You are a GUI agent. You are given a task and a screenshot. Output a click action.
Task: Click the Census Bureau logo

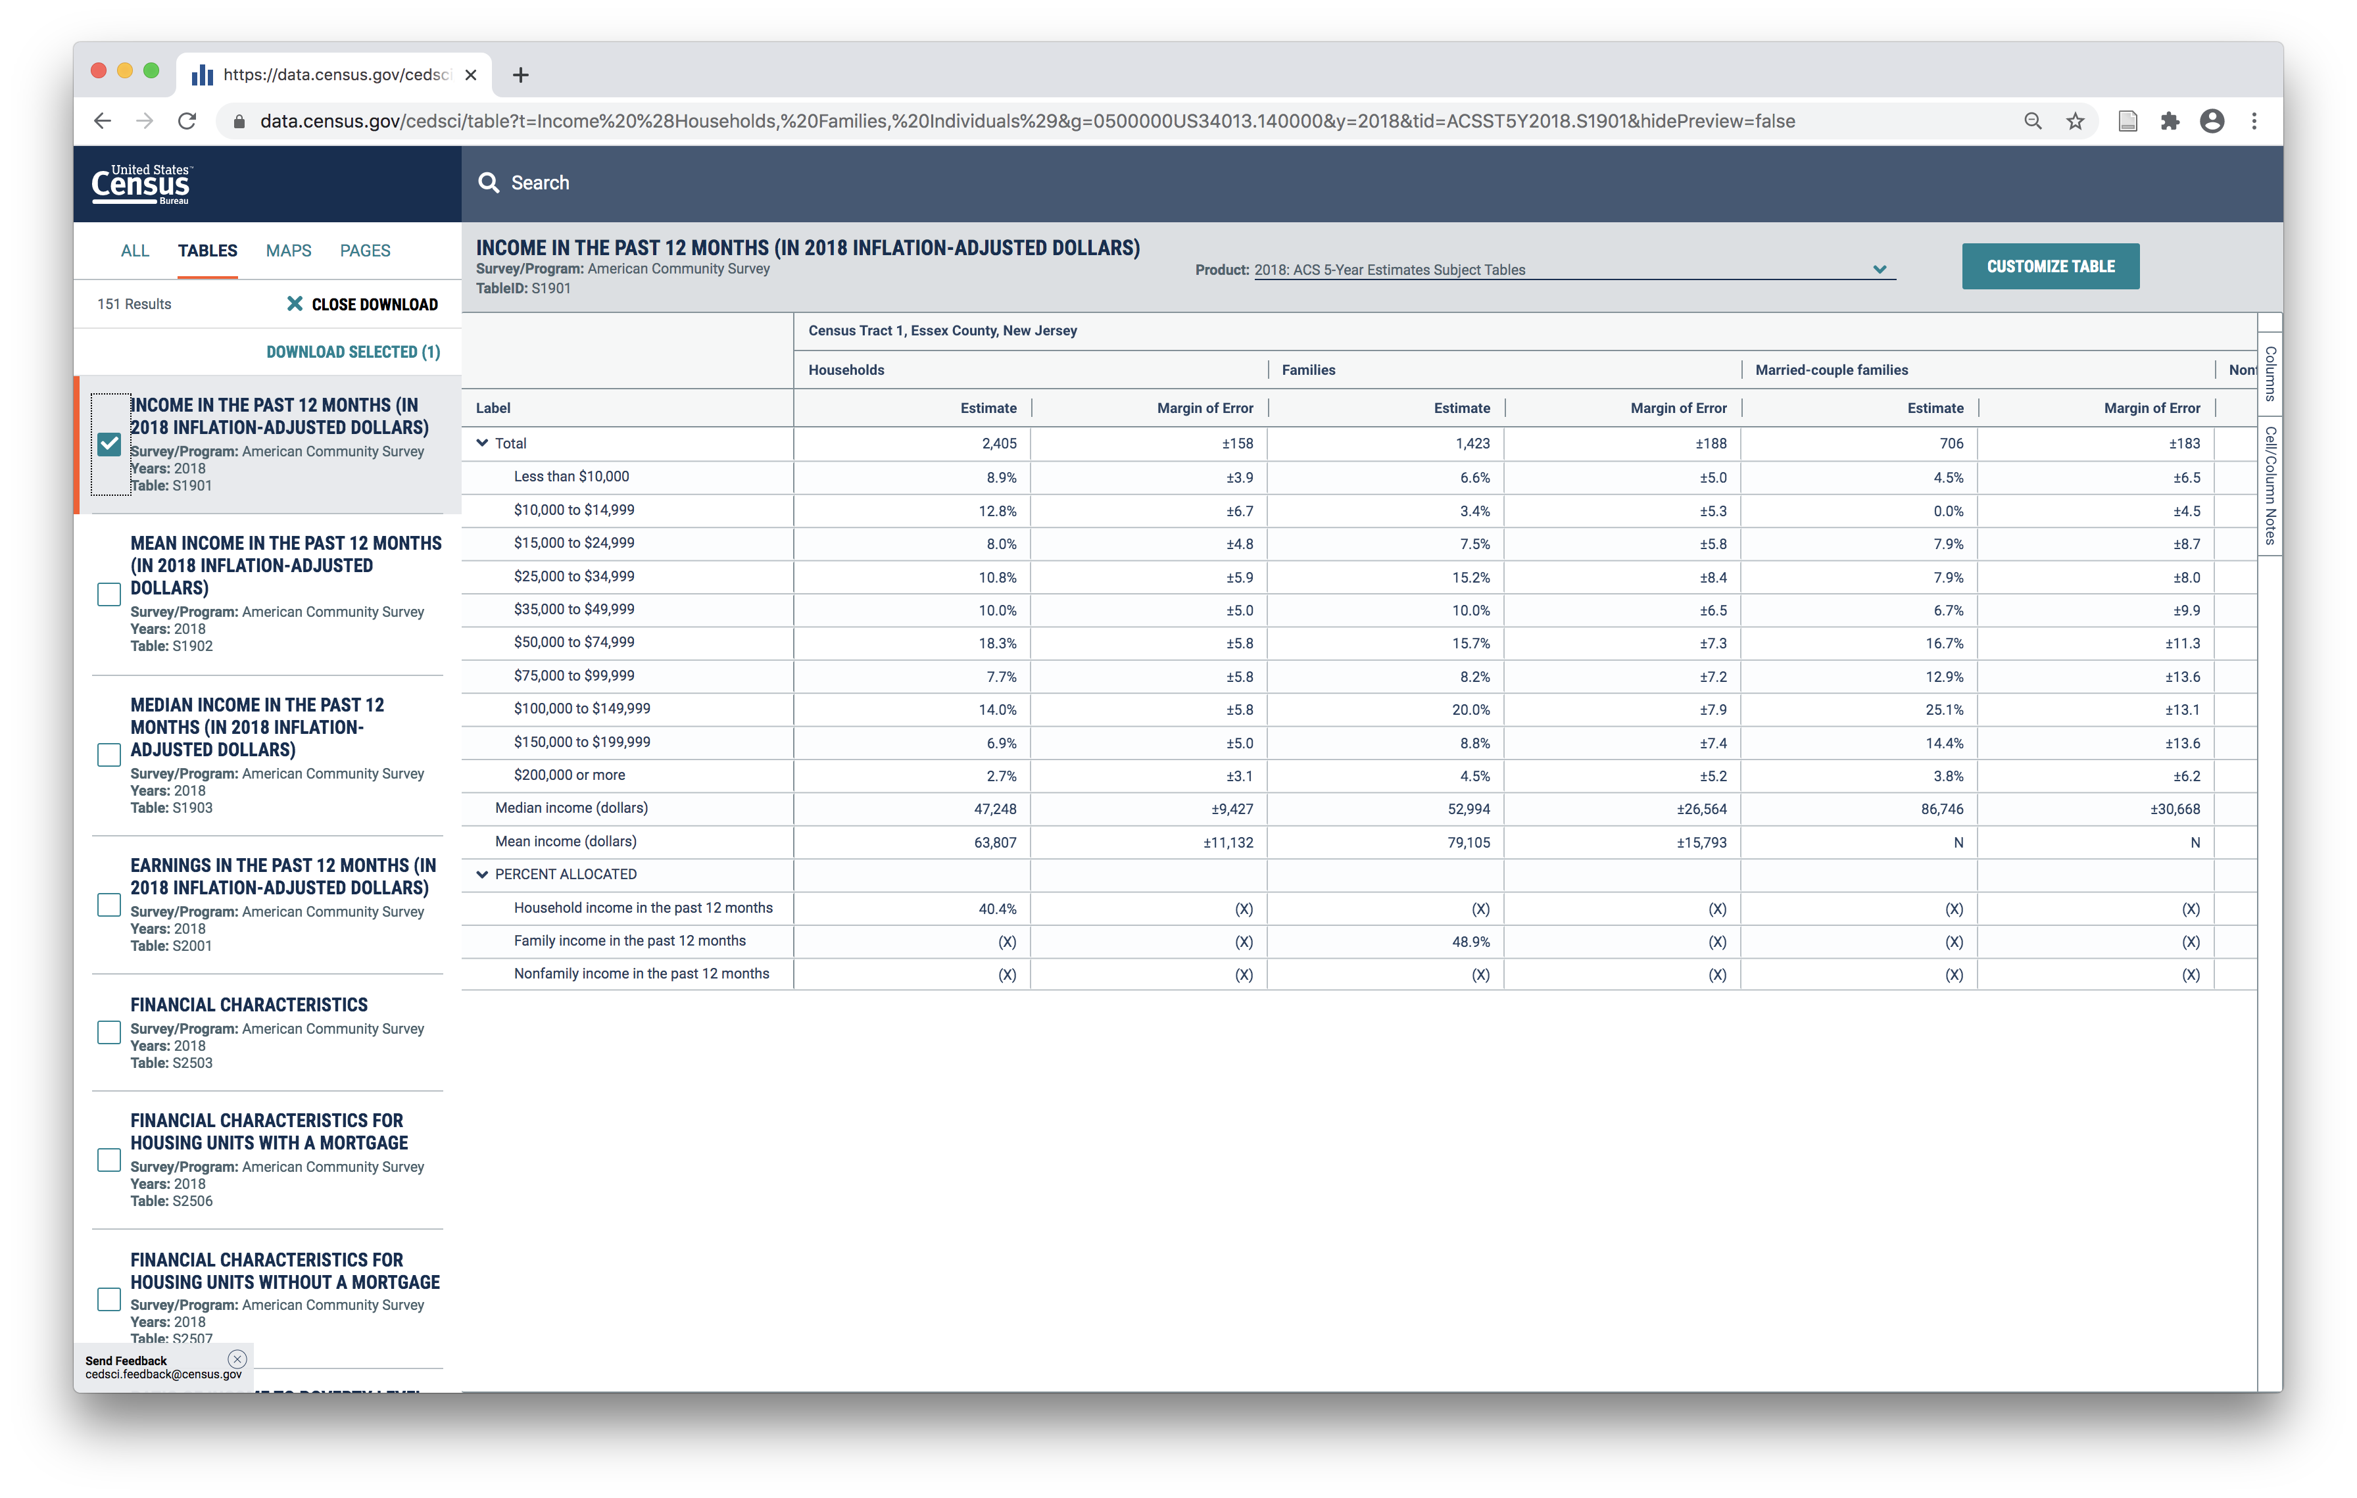click(x=141, y=184)
